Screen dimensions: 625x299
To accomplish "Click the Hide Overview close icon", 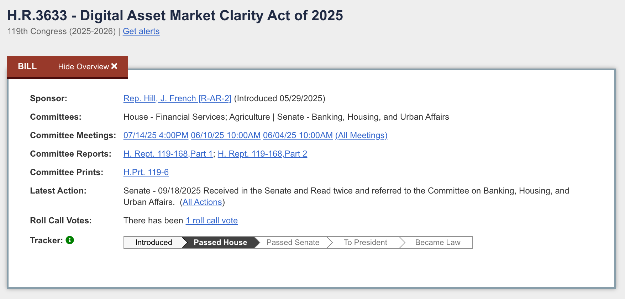I will (x=114, y=66).
